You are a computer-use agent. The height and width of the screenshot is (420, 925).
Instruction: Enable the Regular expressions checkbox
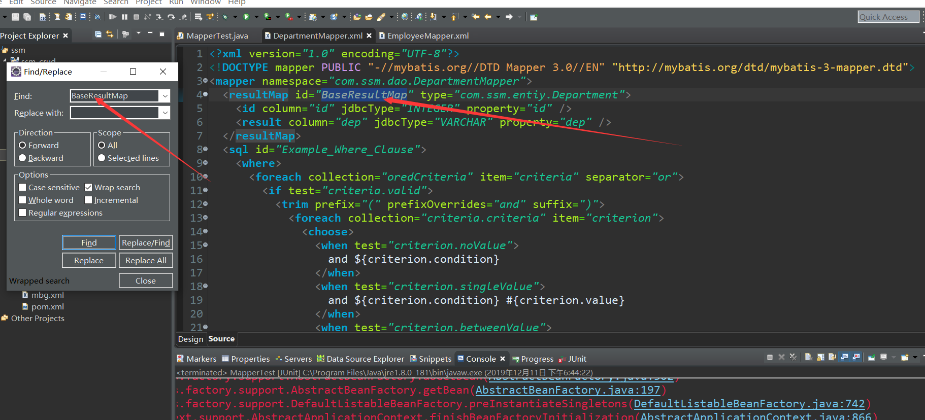(22, 213)
